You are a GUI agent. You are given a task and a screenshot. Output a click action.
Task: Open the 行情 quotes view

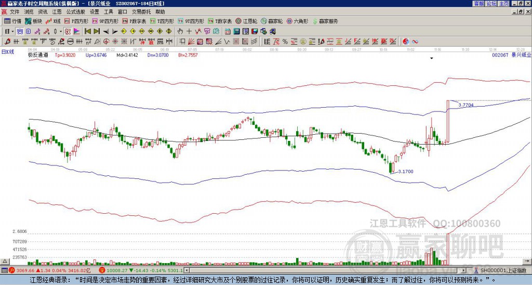(12, 21)
